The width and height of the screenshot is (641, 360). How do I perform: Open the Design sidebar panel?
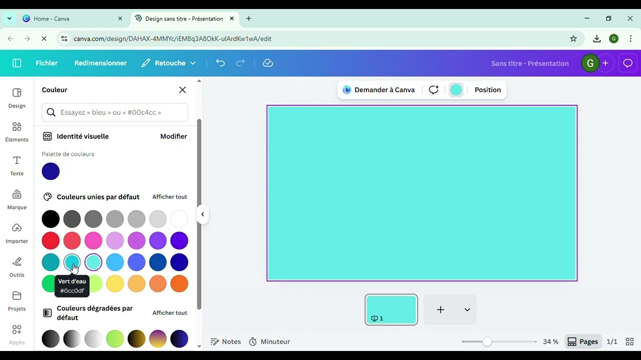coord(17,98)
